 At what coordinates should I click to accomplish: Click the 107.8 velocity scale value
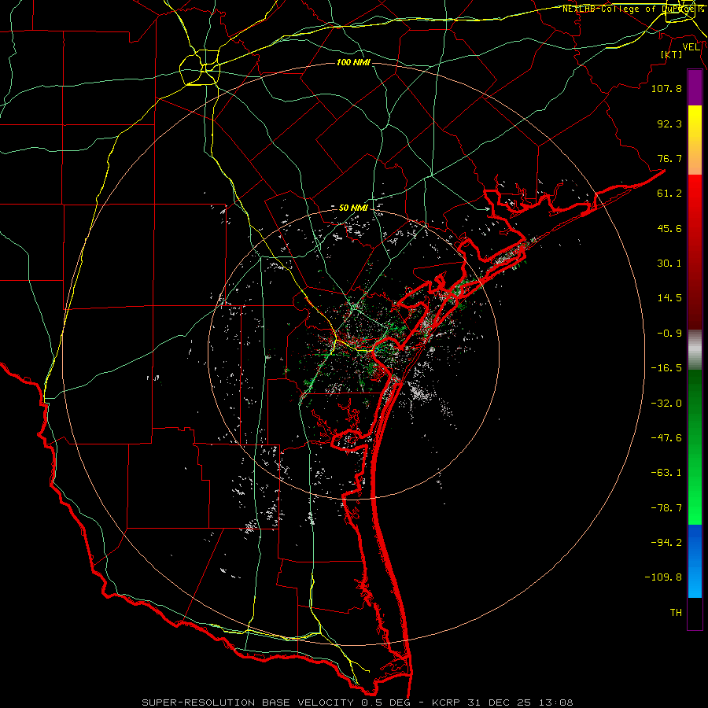[666, 88]
